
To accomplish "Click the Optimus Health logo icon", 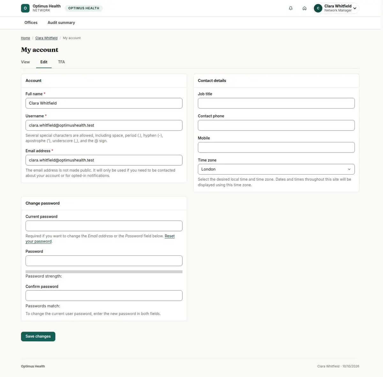I will point(25,8).
